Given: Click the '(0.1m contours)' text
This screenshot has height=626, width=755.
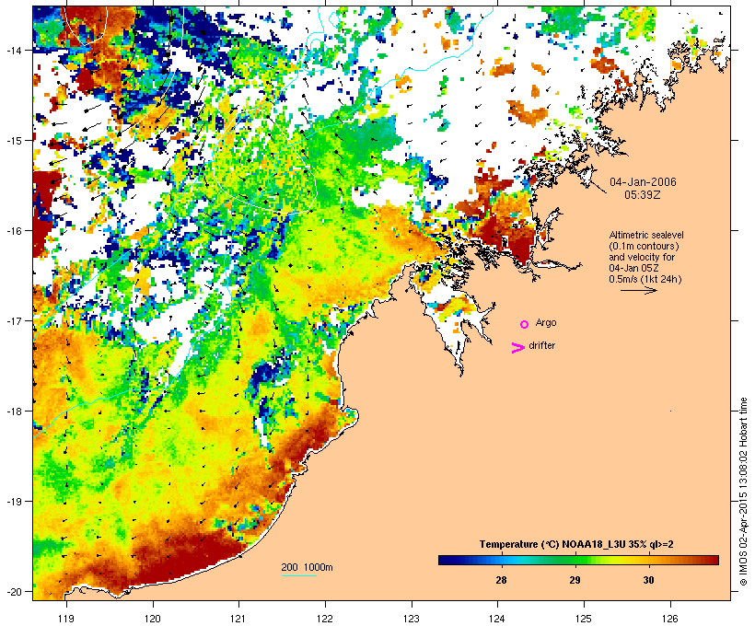Looking at the screenshot, I should pos(644,246).
